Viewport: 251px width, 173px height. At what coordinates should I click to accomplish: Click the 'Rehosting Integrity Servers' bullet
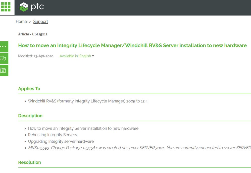coord(53,135)
